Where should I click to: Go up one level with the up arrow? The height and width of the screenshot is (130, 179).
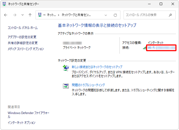click(30, 15)
